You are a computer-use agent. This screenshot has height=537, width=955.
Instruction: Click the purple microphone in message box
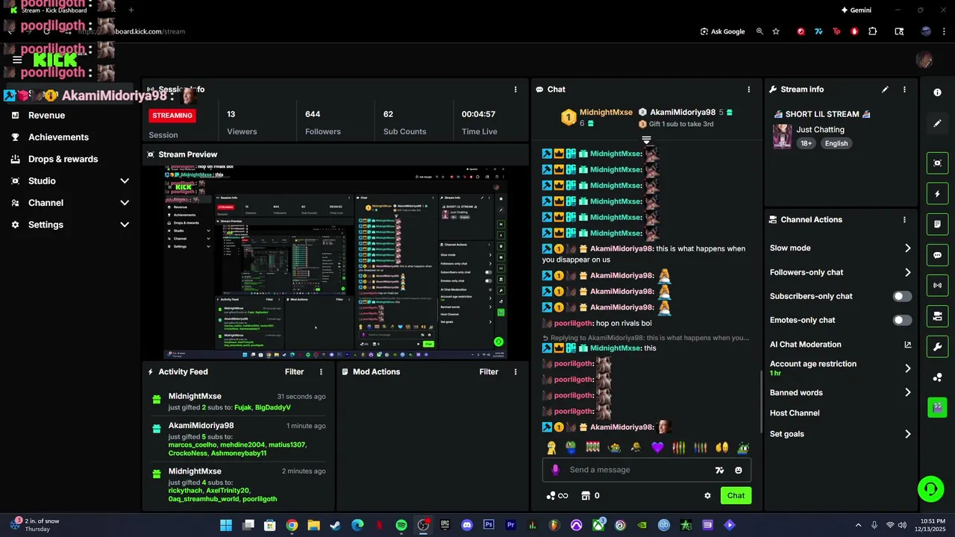click(x=555, y=470)
